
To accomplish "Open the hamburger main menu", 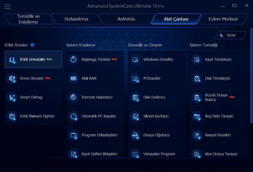I will (7, 7).
